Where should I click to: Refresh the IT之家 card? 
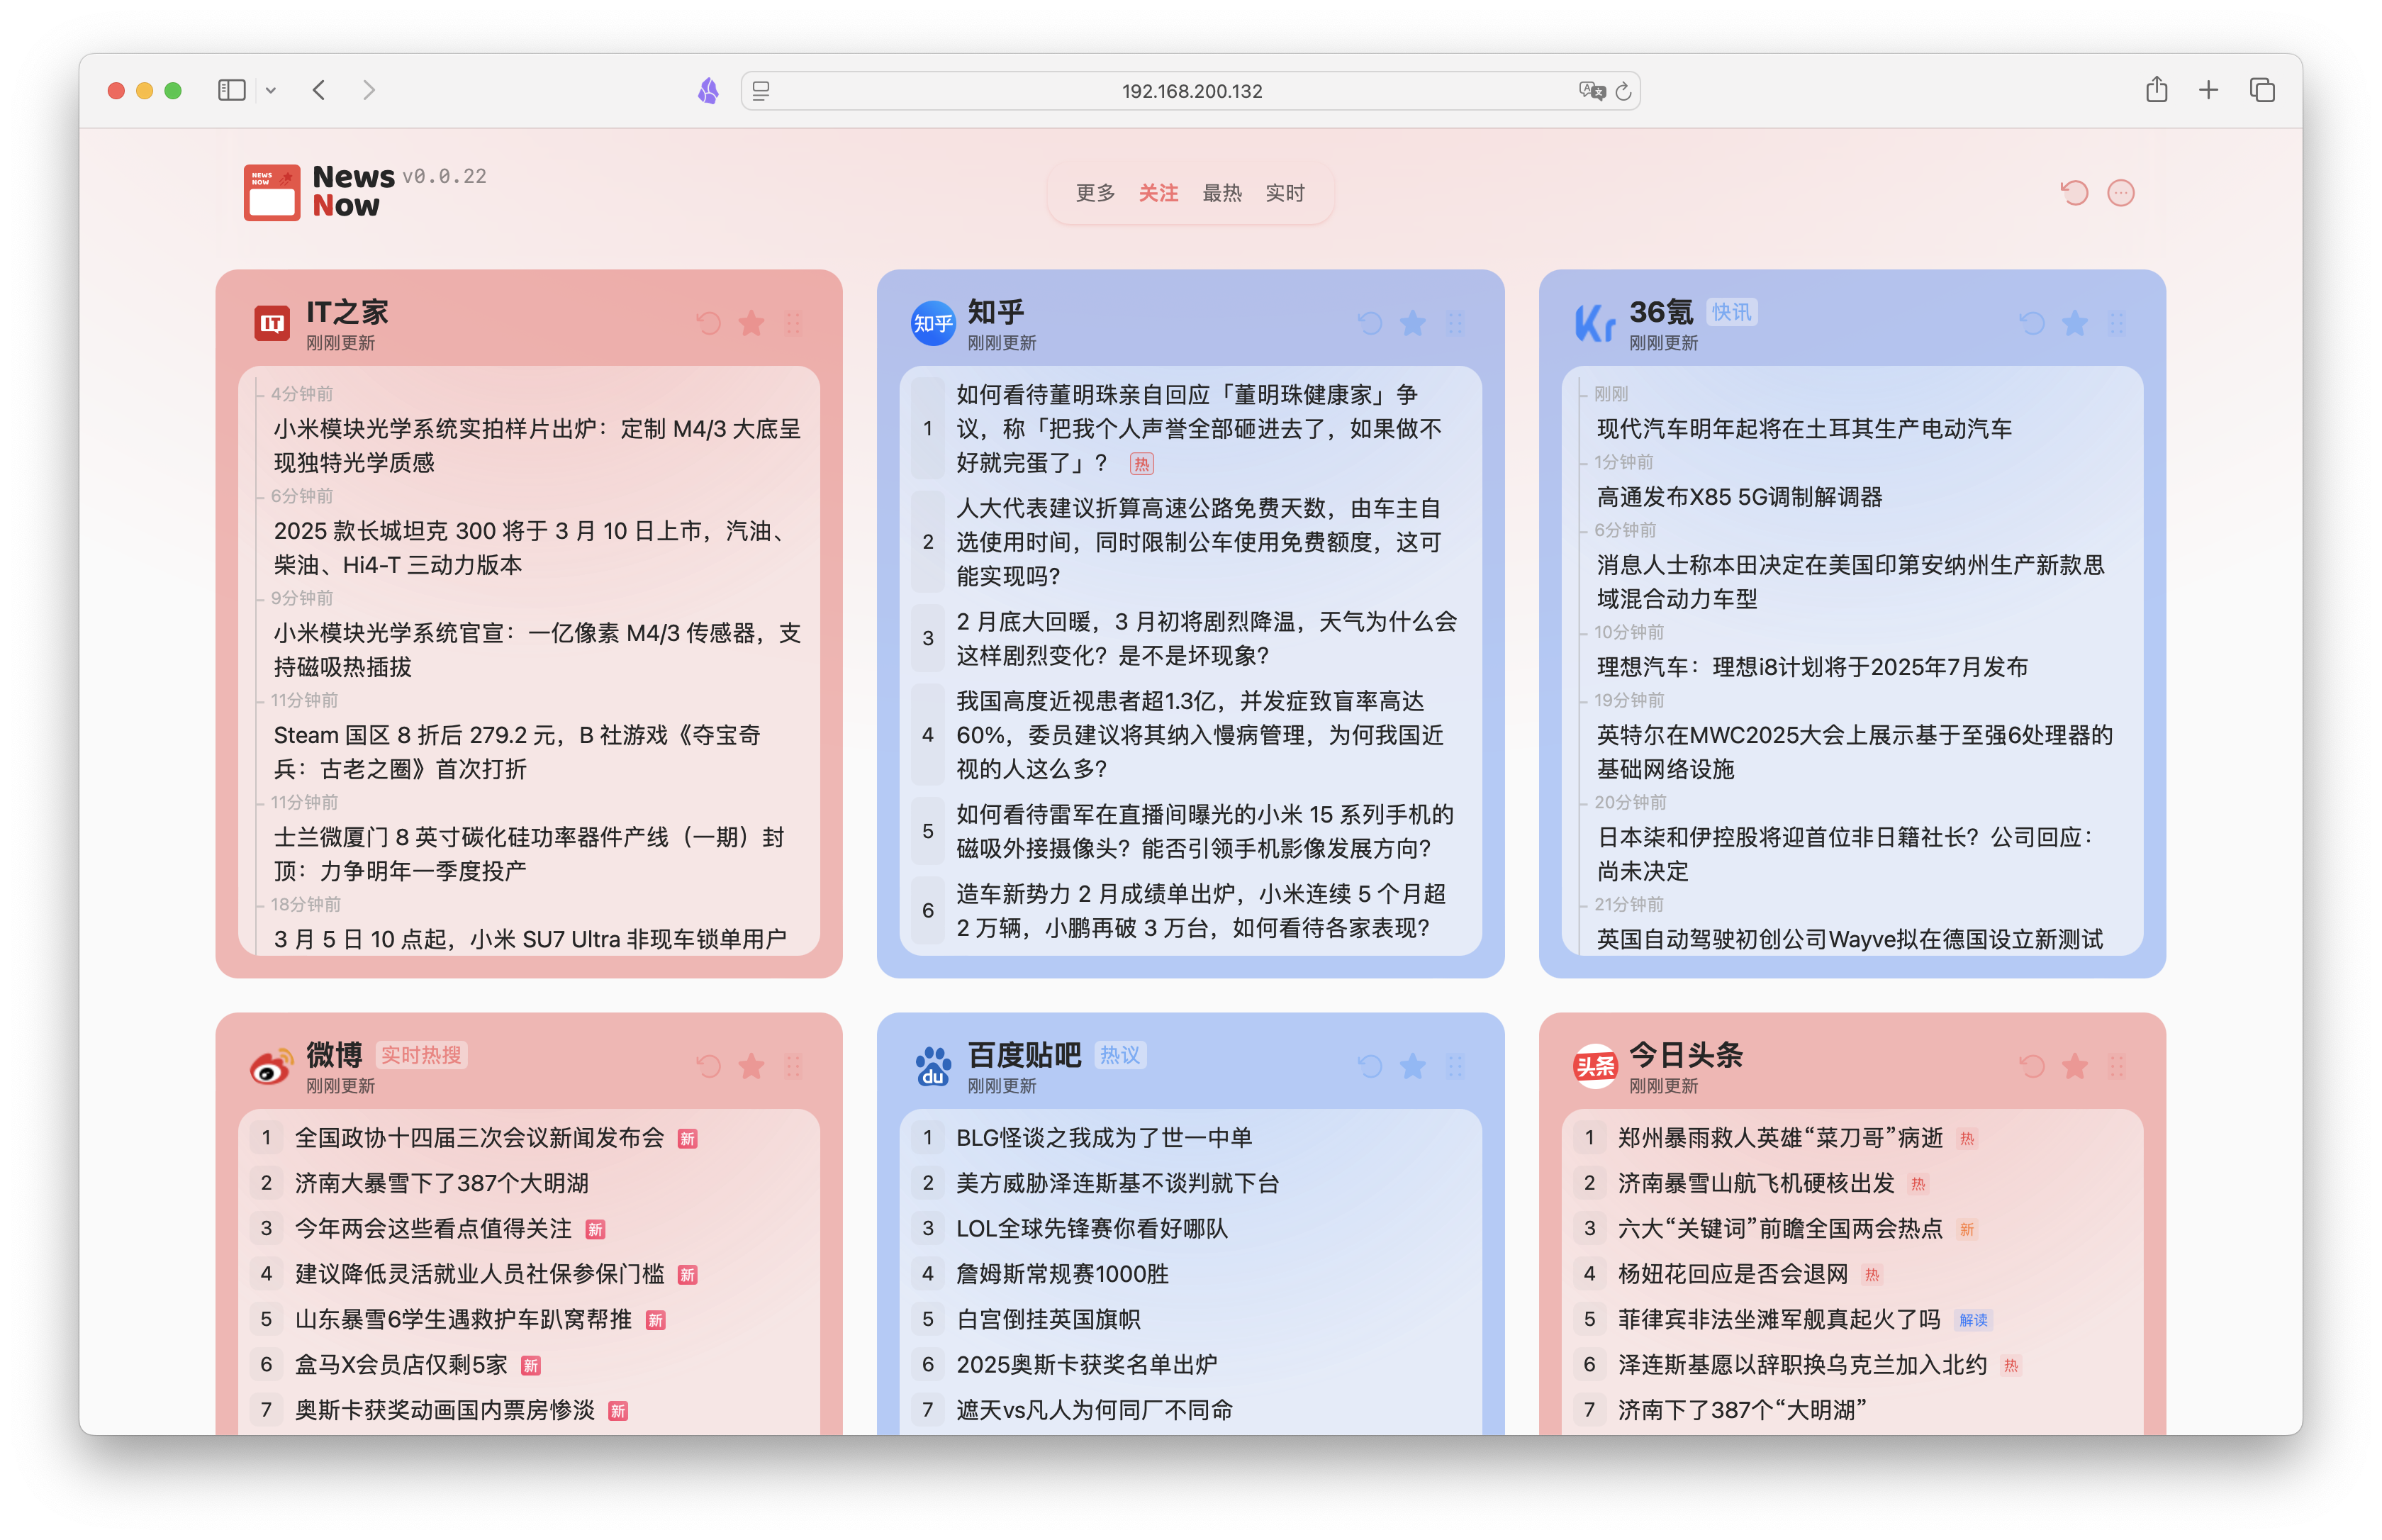(708, 323)
